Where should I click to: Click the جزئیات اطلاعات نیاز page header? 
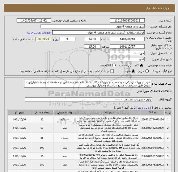coord(158,8)
